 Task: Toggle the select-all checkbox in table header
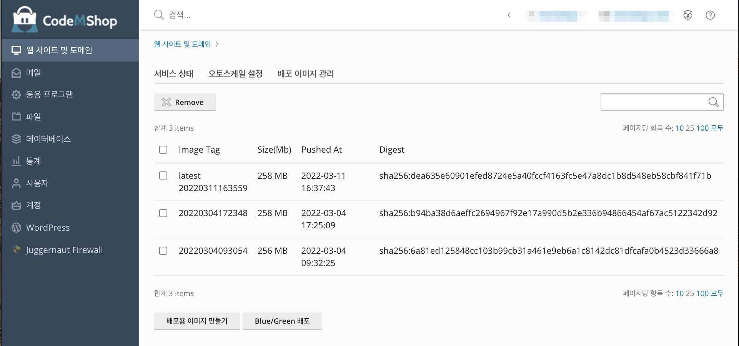click(x=163, y=150)
